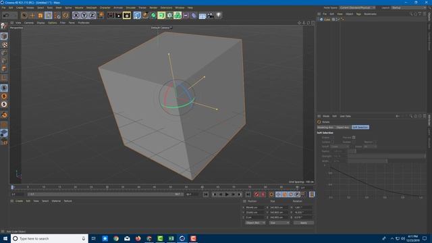Click the green Subdivision Surface generator icon
The height and width of the screenshot is (243, 432).
pyautogui.click(x=153, y=16)
